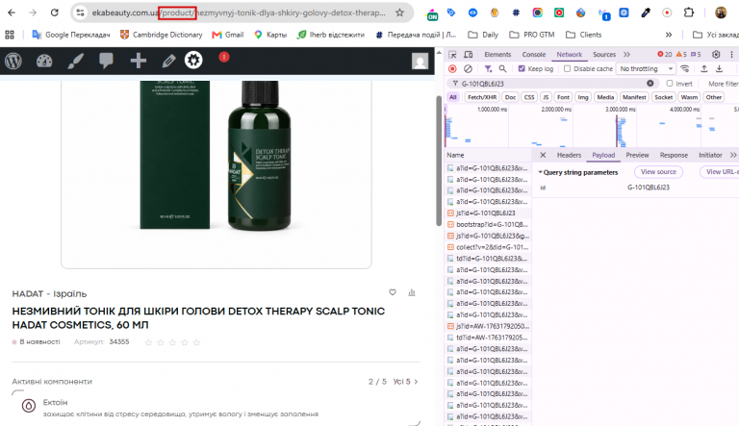Viewport: 739px width, 426px height.
Task: Switch to Sources tab
Action: coord(604,54)
